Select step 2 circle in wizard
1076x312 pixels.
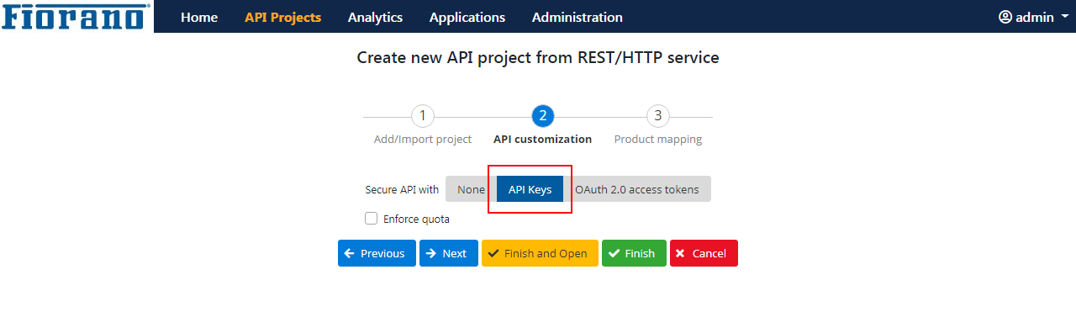pos(543,116)
